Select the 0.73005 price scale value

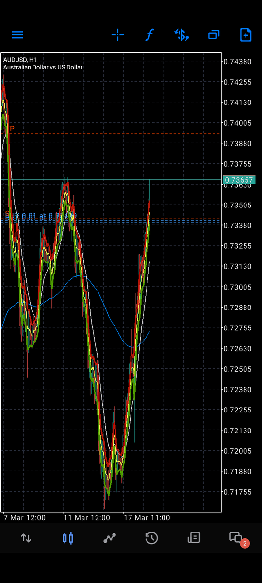[x=238, y=287]
